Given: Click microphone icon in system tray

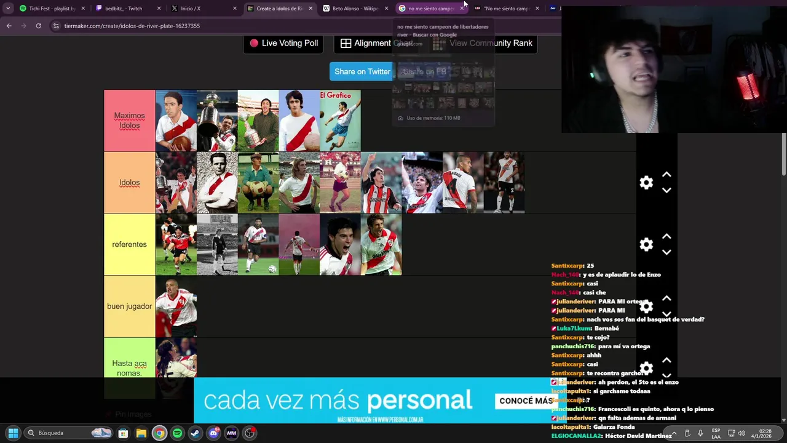Looking at the screenshot, I should [x=700, y=433].
